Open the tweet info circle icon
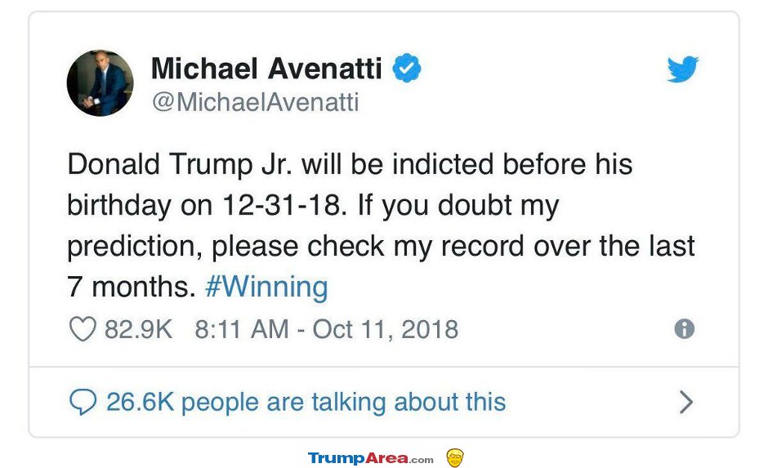The height and width of the screenshot is (468, 768). point(684,328)
